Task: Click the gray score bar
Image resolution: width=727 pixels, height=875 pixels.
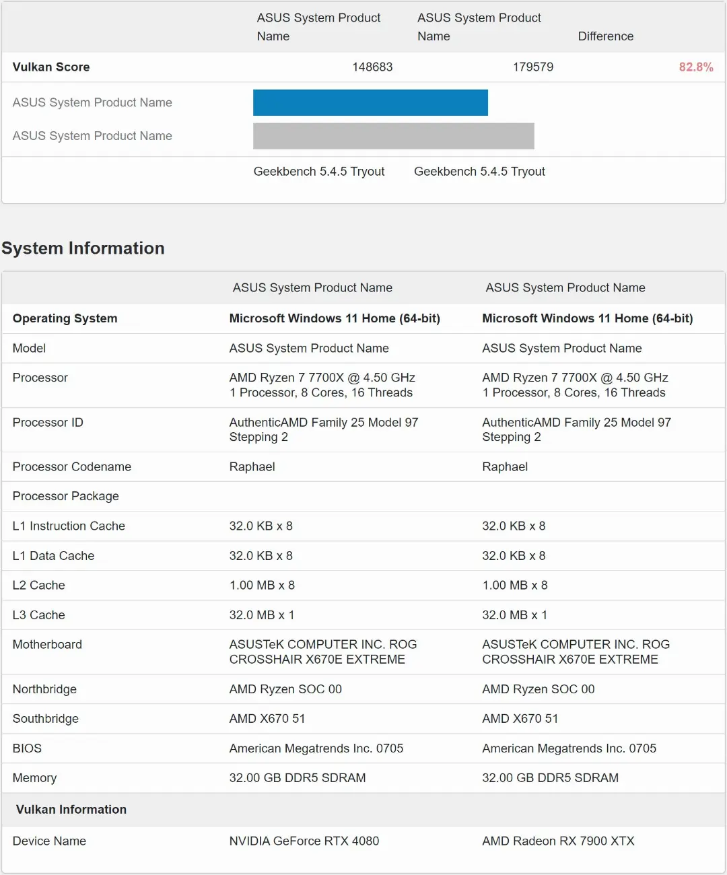Action: (394, 136)
